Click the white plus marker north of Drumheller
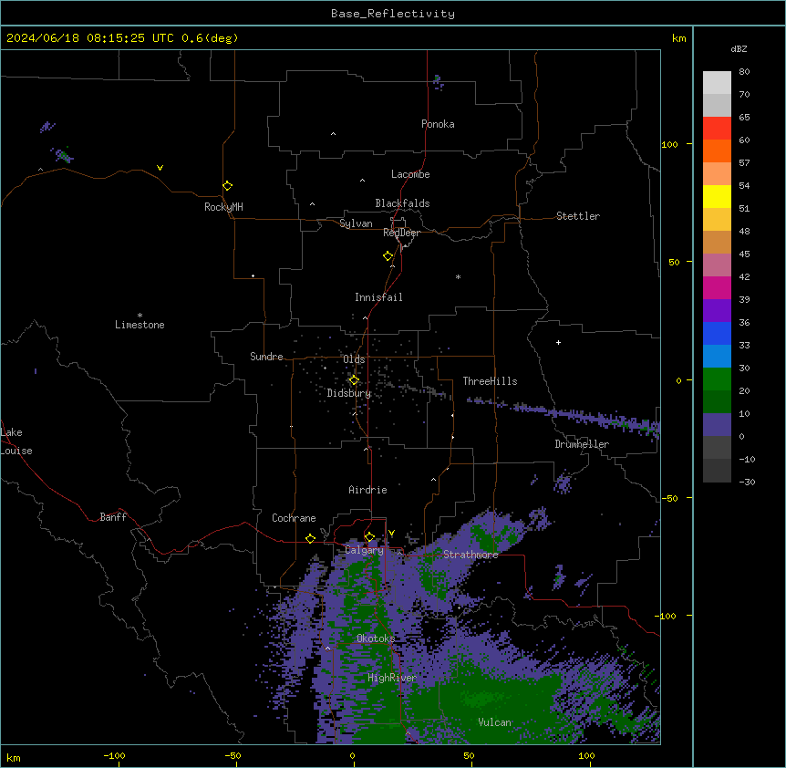 click(x=558, y=342)
